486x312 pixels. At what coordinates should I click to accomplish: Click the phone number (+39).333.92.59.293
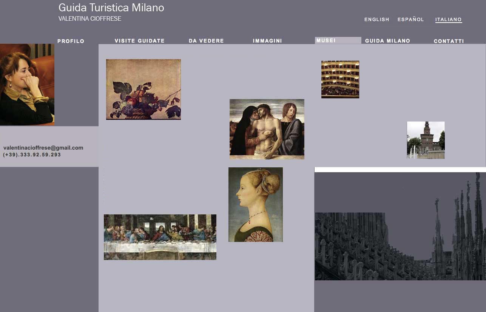point(32,155)
